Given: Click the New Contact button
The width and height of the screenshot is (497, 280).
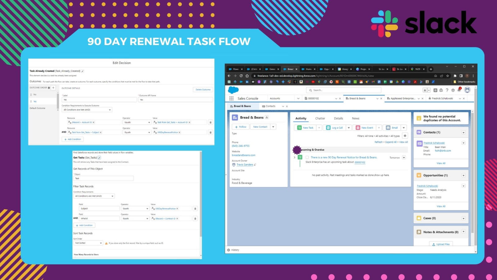Looking at the screenshot, I should click(x=260, y=127).
